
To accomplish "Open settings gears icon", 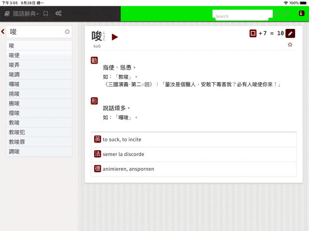I will tap(58, 13).
